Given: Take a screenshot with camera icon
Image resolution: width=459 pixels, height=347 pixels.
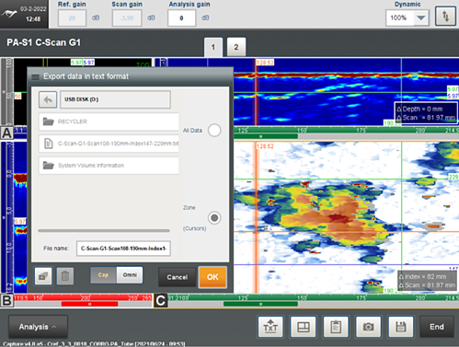Looking at the screenshot, I should click(x=368, y=327).
